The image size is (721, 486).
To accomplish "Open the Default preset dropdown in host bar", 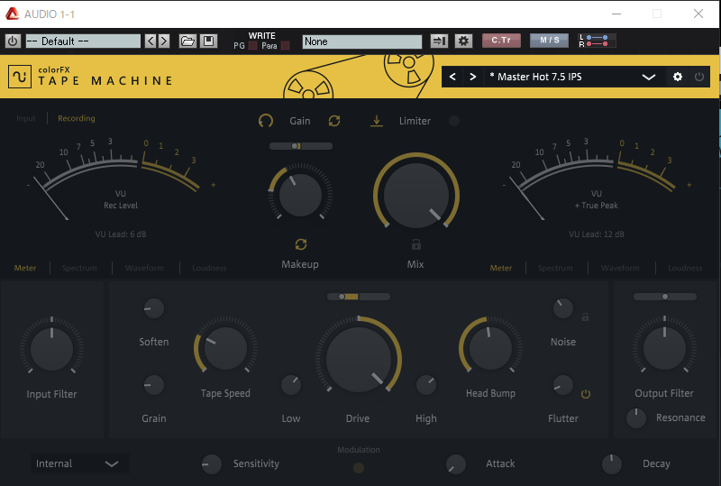I will [83, 41].
